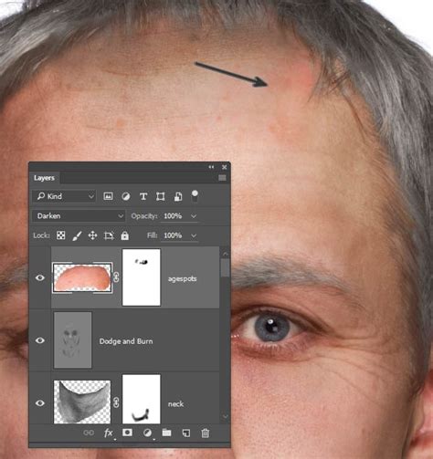Toggle agespots layer mask link icon
The image size is (433, 459).
tap(116, 277)
